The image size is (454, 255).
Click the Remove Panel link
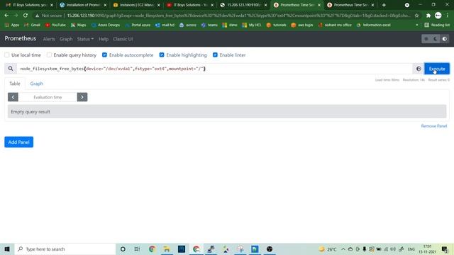434,126
